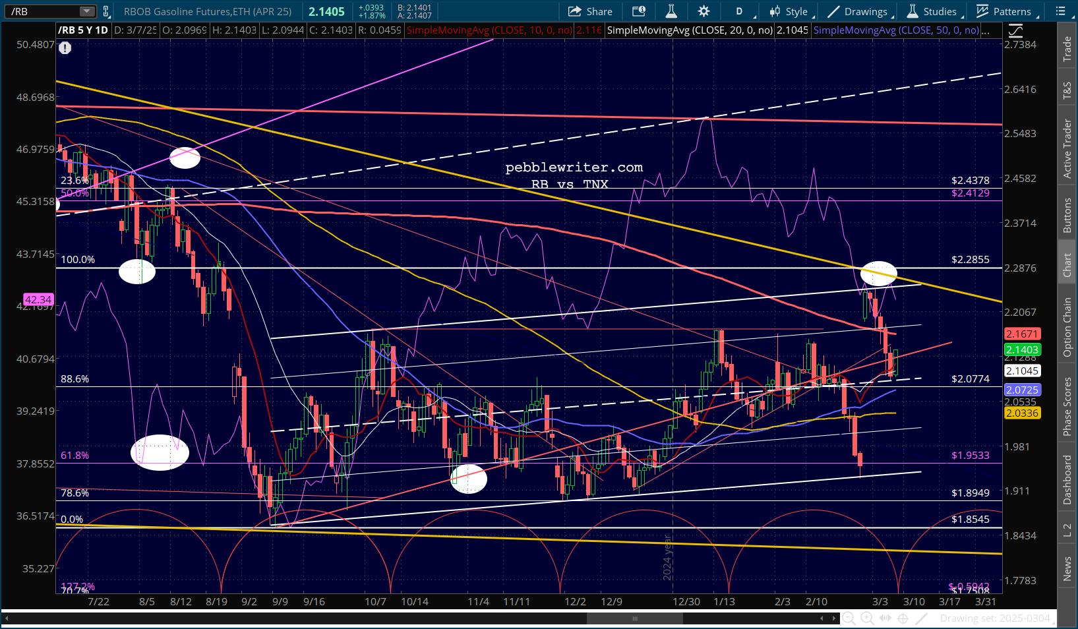Viewport: 1078px width, 629px height.
Task: Click the +1.87% price change value
Action: tap(371, 15)
